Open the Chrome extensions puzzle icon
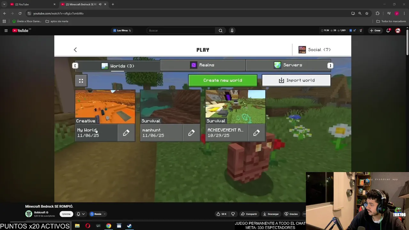 coord(378,13)
